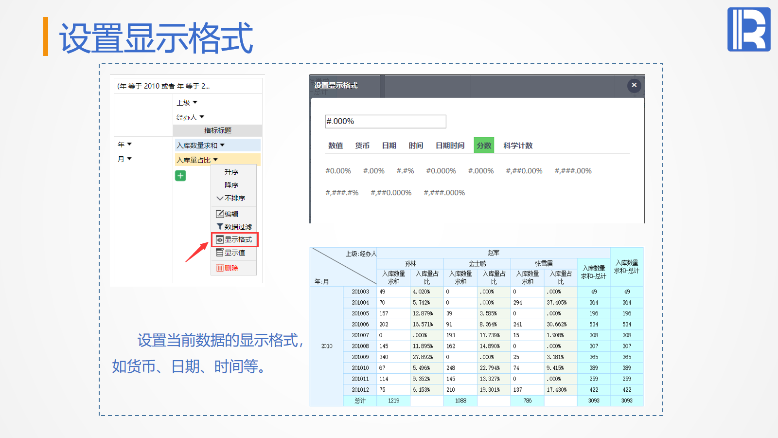
Task: Click the 显示格式 eye icon
Action: point(220,239)
